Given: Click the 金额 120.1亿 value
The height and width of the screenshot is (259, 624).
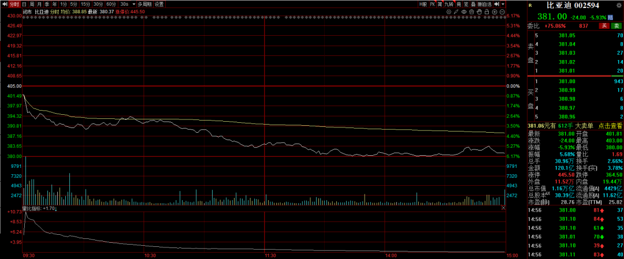Looking at the screenshot, I should [x=565, y=168].
